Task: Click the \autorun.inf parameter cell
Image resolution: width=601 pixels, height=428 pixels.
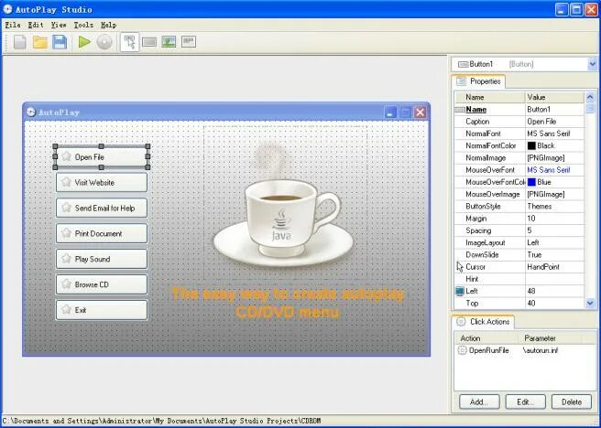Action: coord(541,350)
